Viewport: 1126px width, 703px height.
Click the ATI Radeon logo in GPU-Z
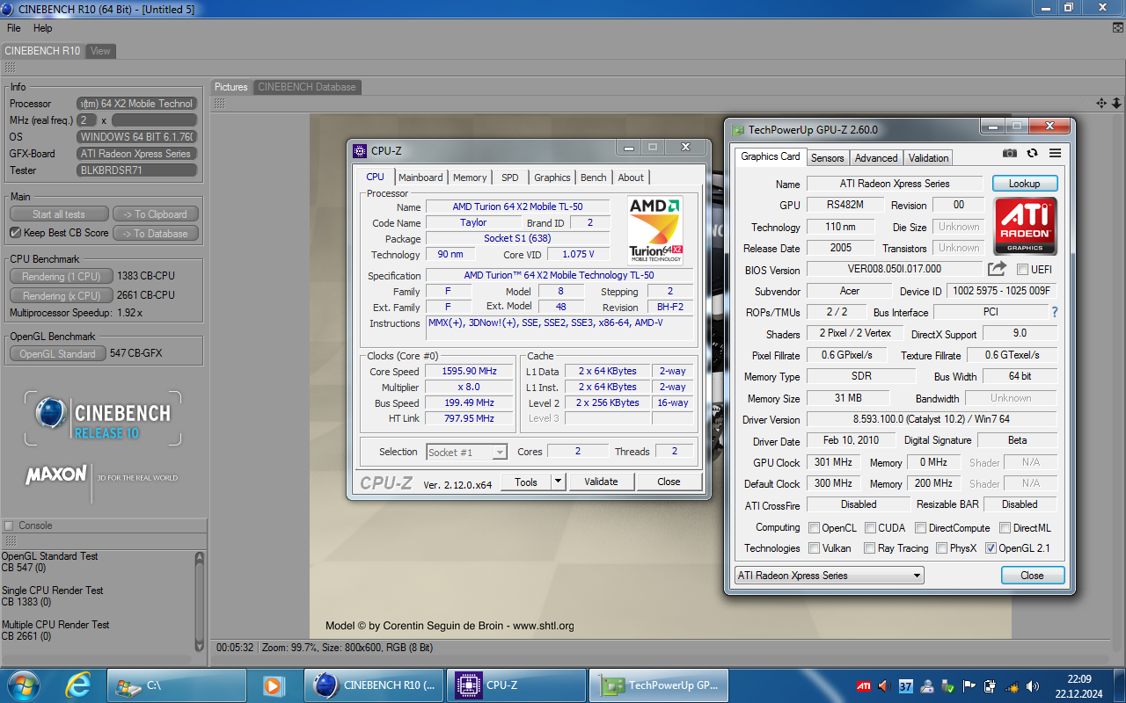[1025, 227]
